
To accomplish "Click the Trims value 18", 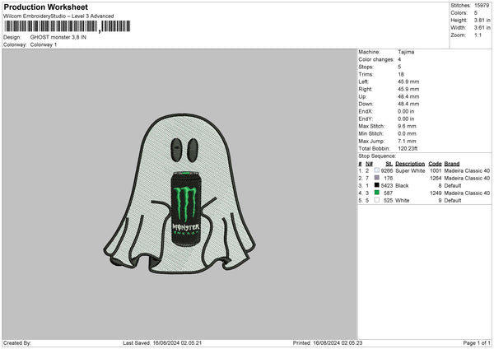I will coord(401,74).
